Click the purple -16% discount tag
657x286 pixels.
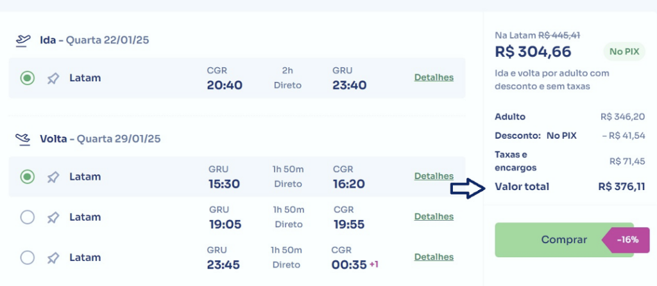[x=627, y=240]
